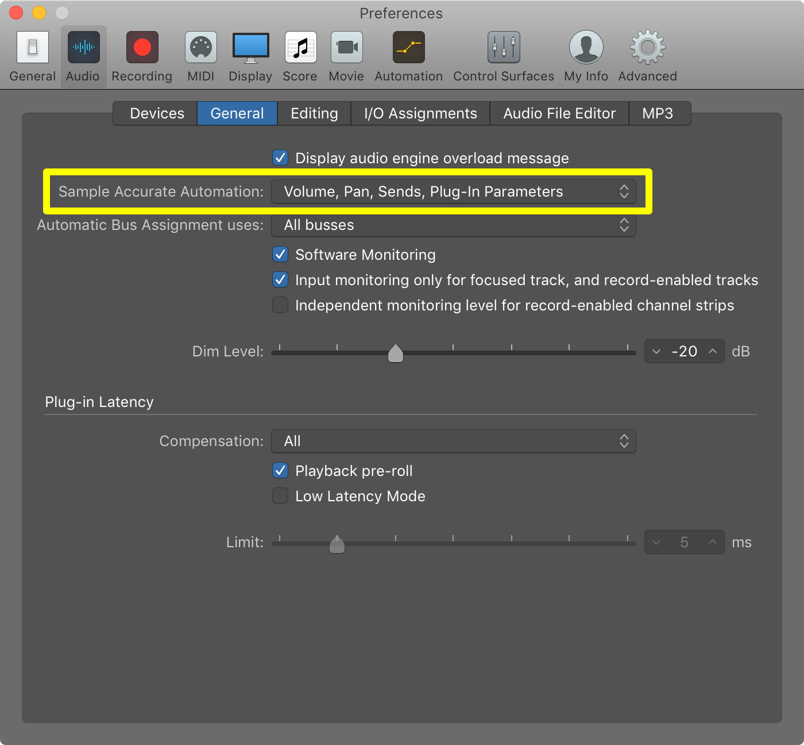Image resolution: width=804 pixels, height=745 pixels.
Task: Click the Dim Level slider handle
Action: (396, 354)
